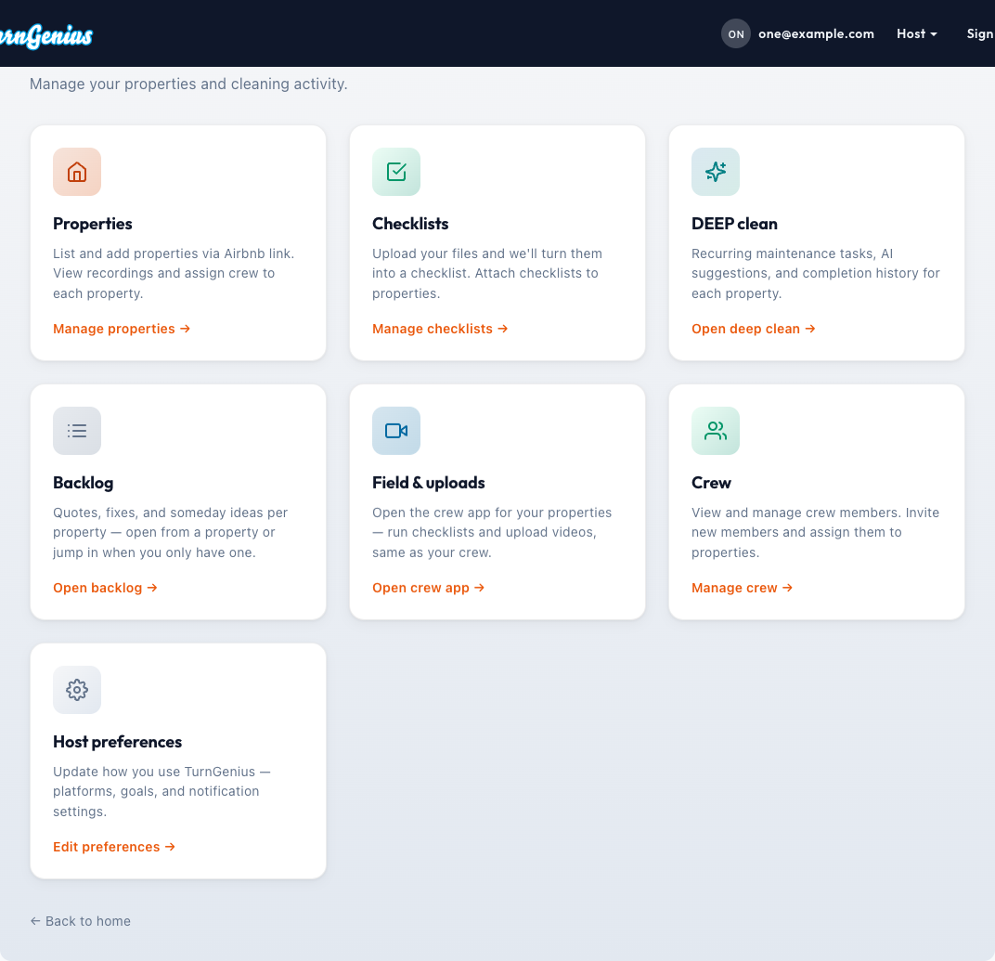Click the DEEP clean sparkles icon
This screenshot has height=961, width=995.
(x=716, y=172)
